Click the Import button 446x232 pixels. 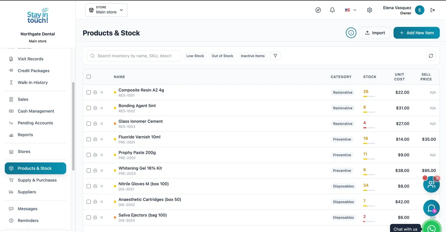coord(375,33)
